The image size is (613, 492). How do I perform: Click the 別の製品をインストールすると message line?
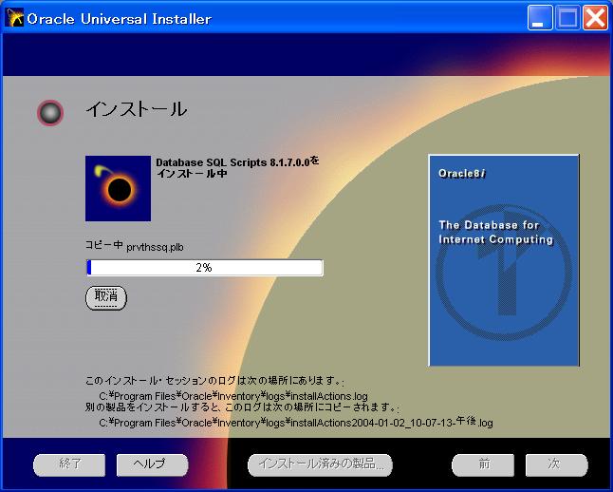tap(242, 407)
